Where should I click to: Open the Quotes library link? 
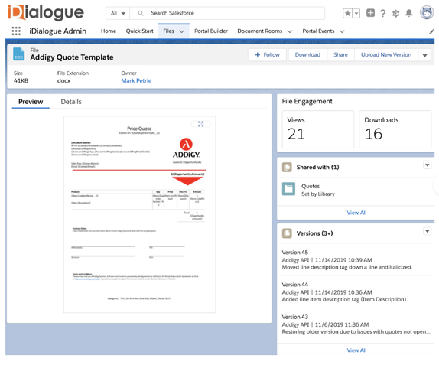tap(311, 186)
